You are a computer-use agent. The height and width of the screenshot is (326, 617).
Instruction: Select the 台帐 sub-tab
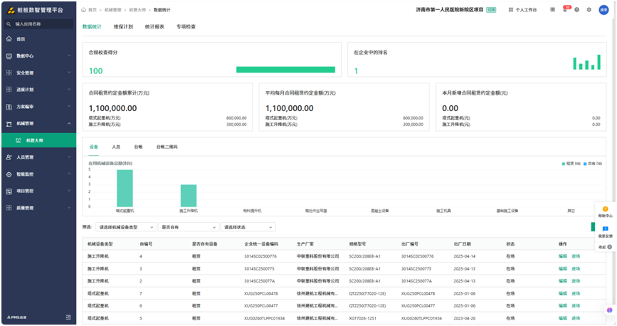coord(138,147)
